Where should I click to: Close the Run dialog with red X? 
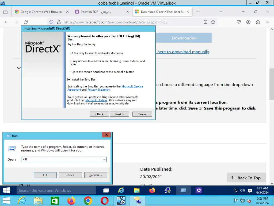point(106,135)
